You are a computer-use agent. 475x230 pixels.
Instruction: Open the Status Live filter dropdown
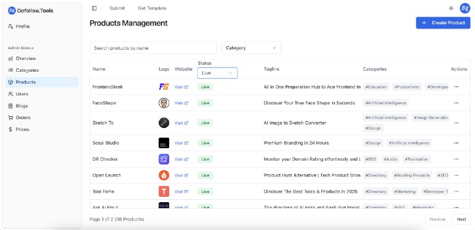pyautogui.click(x=217, y=73)
